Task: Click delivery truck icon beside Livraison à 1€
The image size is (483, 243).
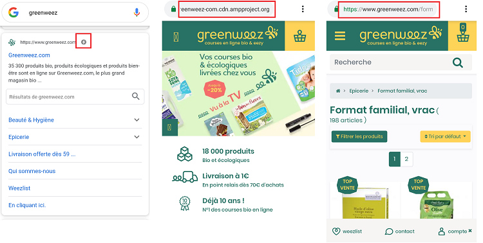Action: (x=185, y=177)
